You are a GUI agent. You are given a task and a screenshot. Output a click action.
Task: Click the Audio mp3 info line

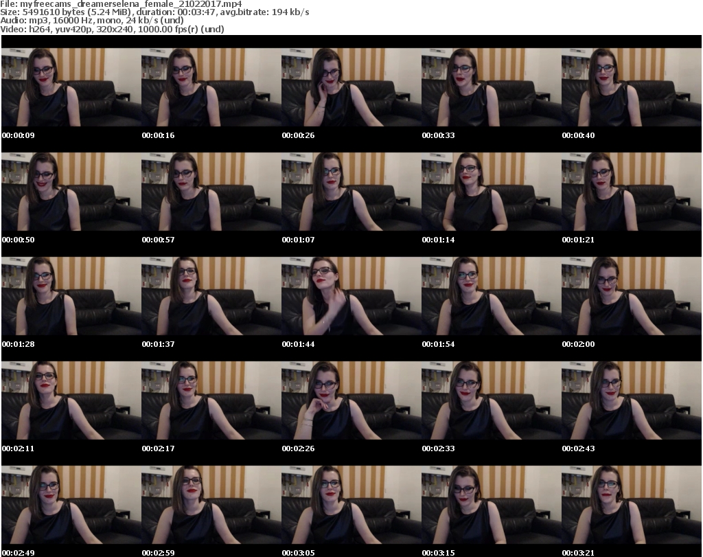click(92, 21)
